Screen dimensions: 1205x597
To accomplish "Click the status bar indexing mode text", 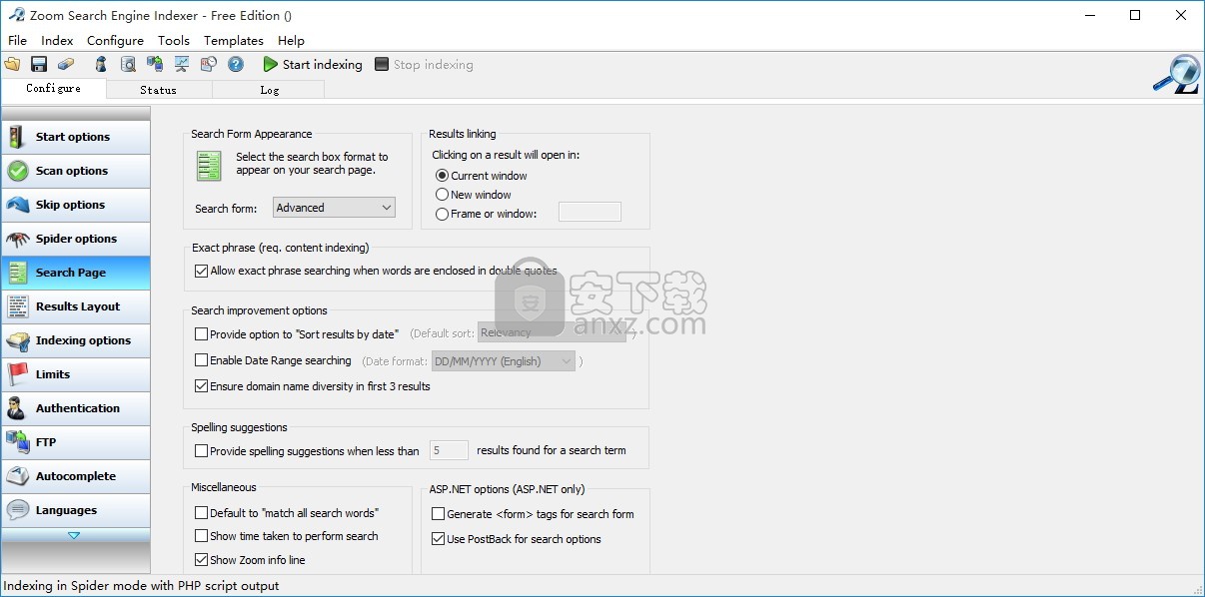I will tap(142, 586).
